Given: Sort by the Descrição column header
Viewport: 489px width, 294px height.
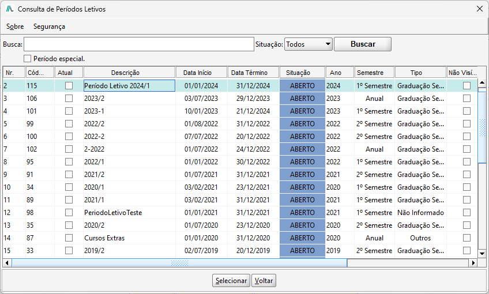Looking at the screenshot, I should 129,73.
